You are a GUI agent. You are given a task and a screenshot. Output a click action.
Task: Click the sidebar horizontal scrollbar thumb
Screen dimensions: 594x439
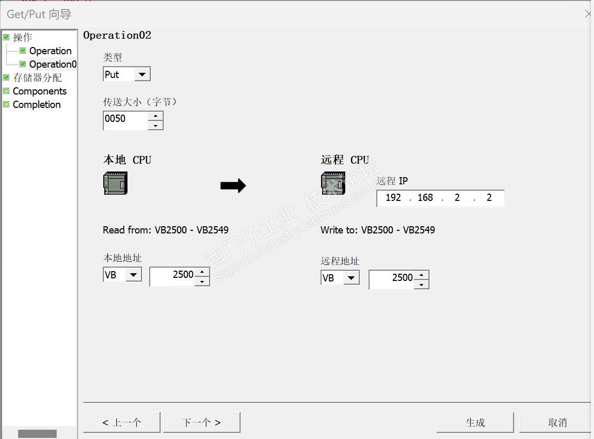[37, 433]
